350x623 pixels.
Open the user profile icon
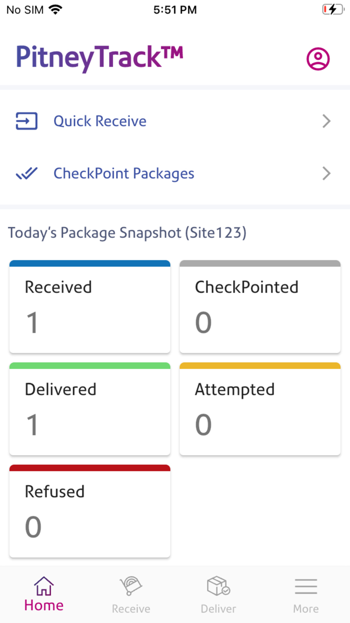318,59
